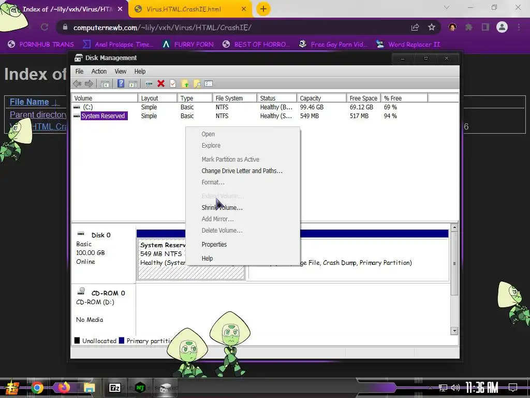
Task: Open the Help menu in Disk Management menu bar
Action: 140,72
